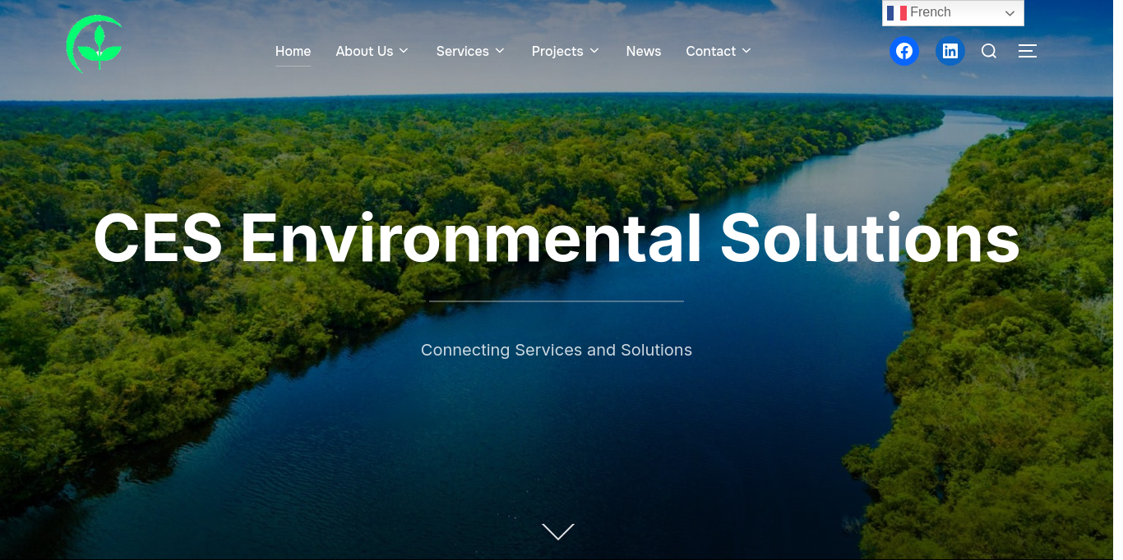Expand the Services submenu chevron
Viewport: 1123px width, 560px height.
pyautogui.click(x=500, y=51)
